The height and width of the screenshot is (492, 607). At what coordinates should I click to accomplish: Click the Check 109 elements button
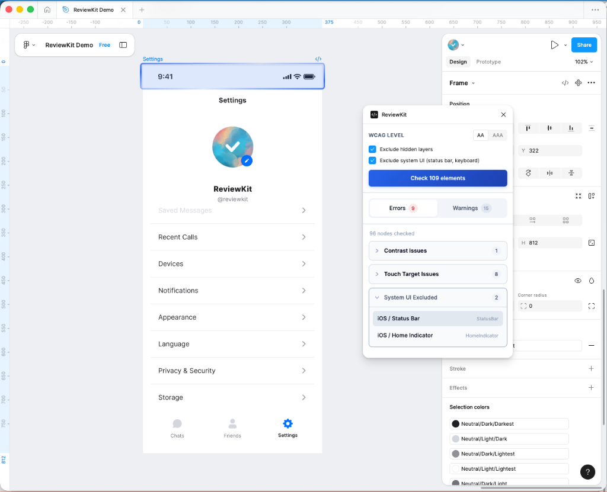click(437, 178)
